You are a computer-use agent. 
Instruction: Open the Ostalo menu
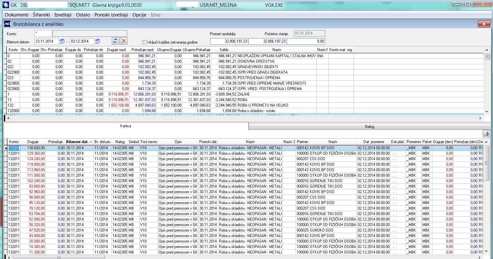(83, 15)
